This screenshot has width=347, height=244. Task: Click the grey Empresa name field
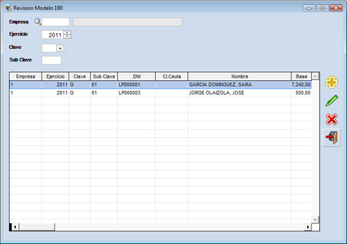point(127,22)
